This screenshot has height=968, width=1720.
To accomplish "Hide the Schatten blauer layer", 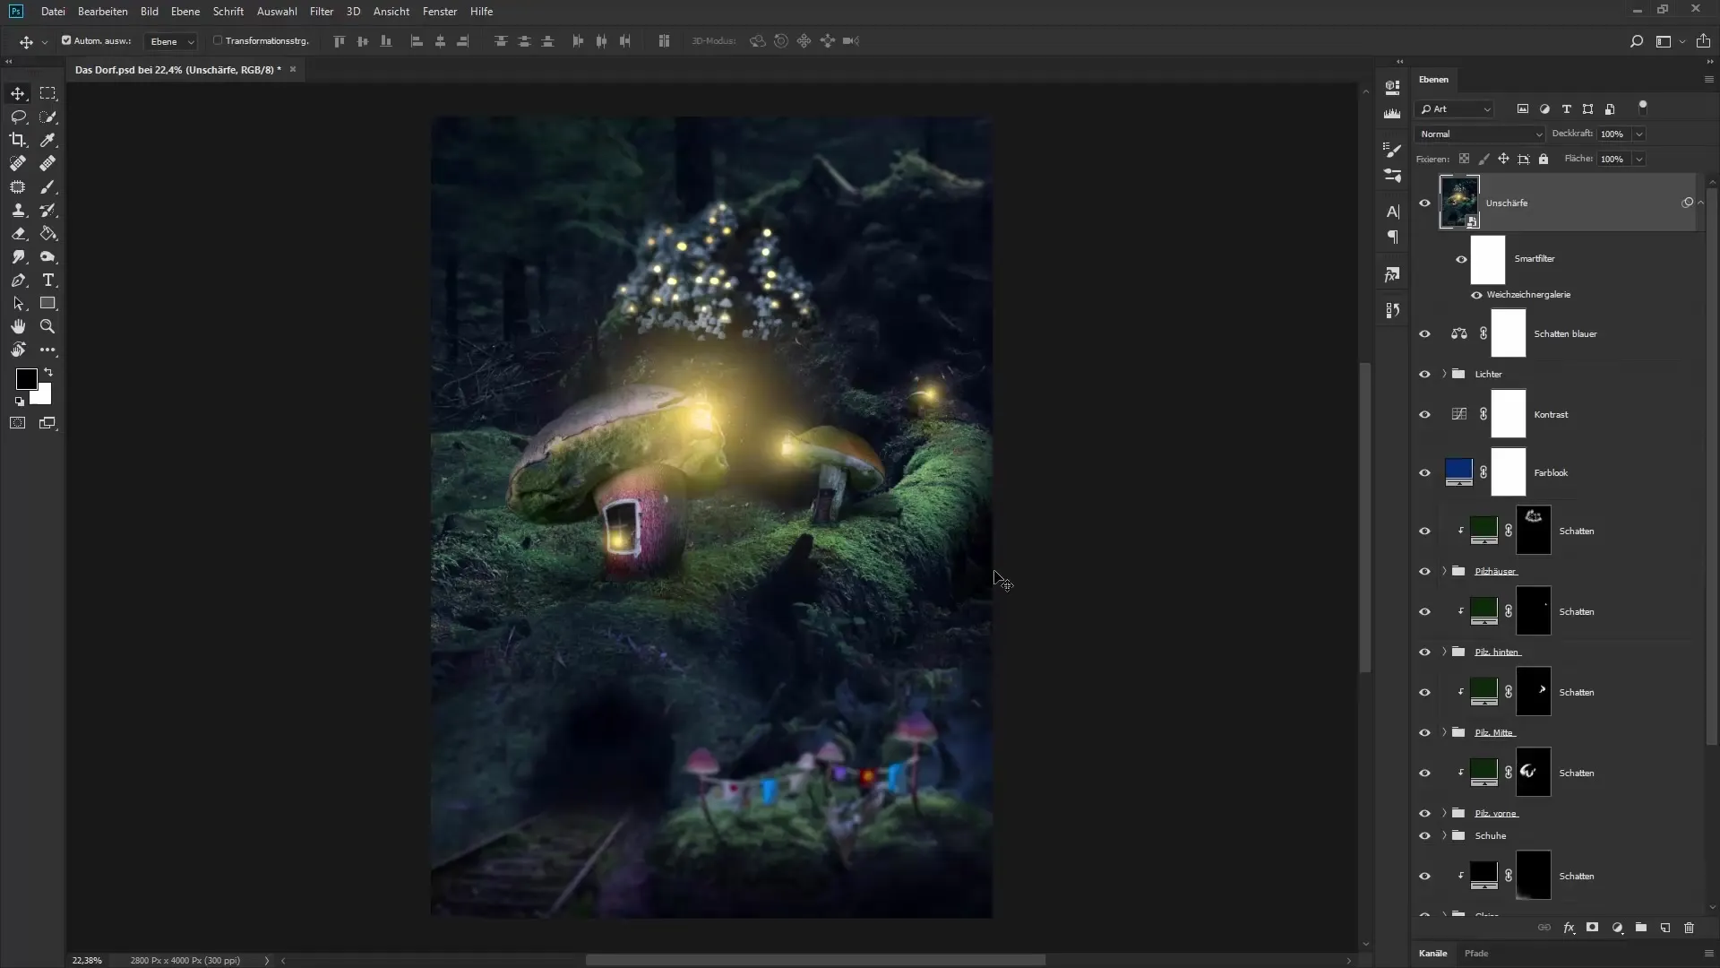I will [1424, 333].
